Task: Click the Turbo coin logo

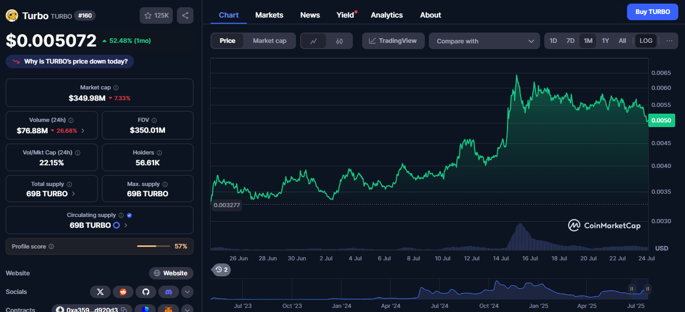Action: coord(12,15)
